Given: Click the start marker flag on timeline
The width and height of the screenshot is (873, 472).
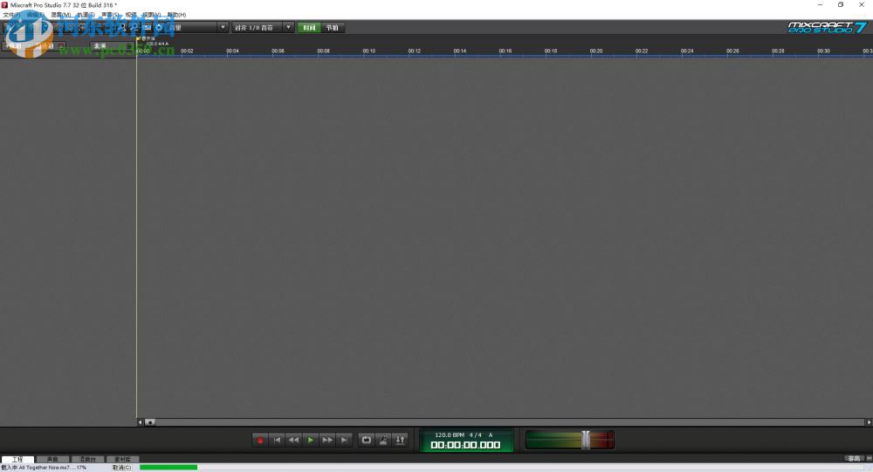Looking at the screenshot, I should tap(139, 38).
